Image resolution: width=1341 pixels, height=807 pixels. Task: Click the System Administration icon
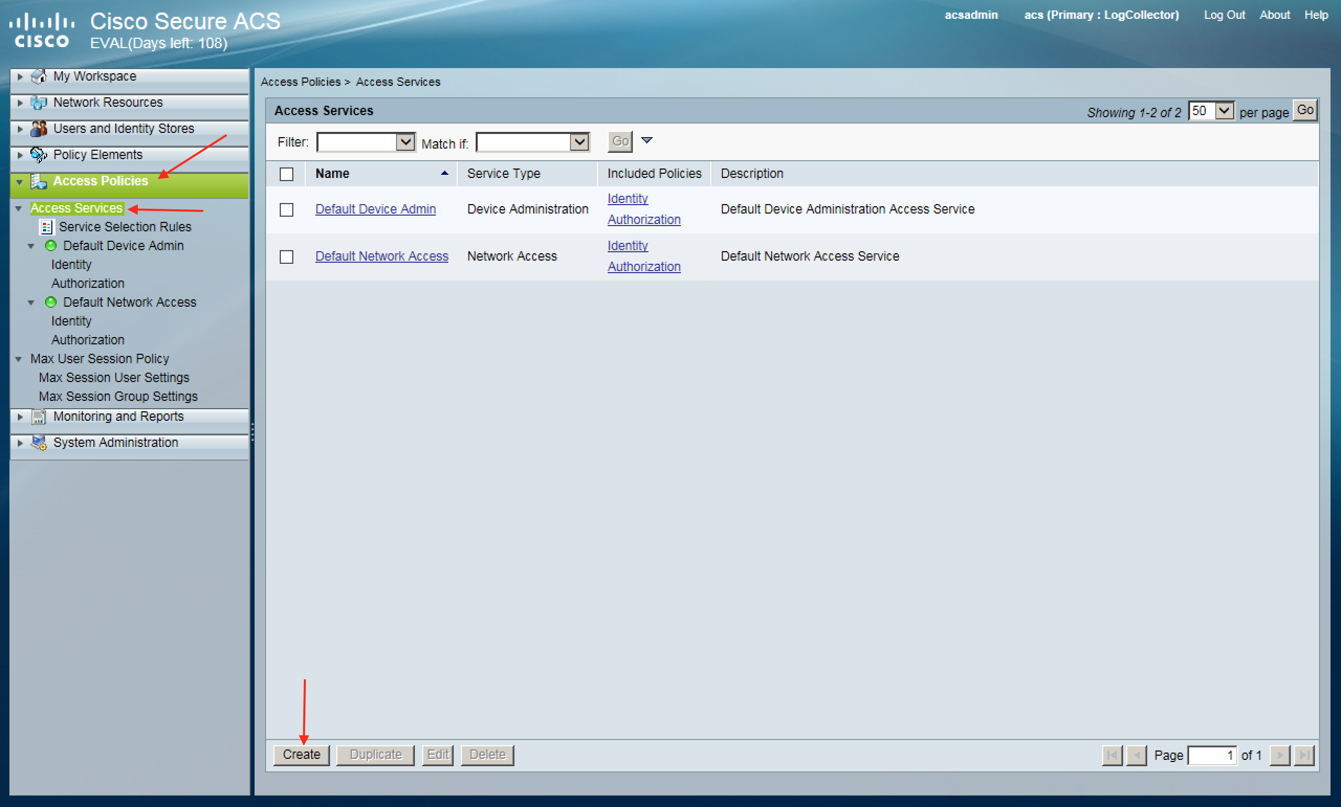39,443
